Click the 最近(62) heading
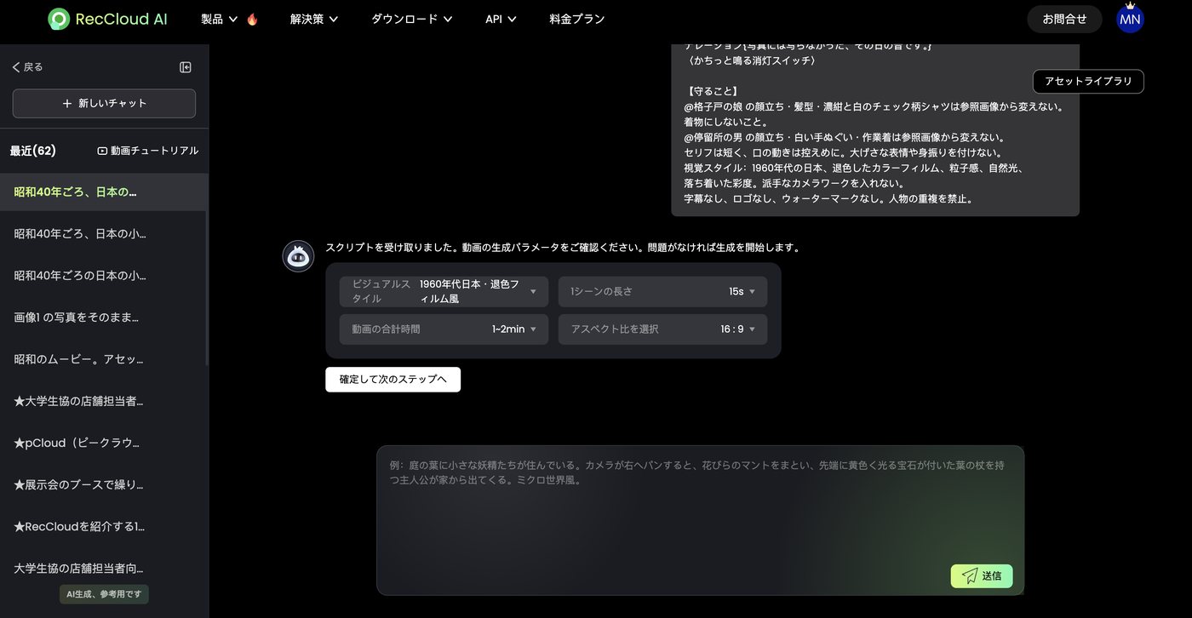The height and width of the screenshot is (618, 1192). tap(33, 151)
